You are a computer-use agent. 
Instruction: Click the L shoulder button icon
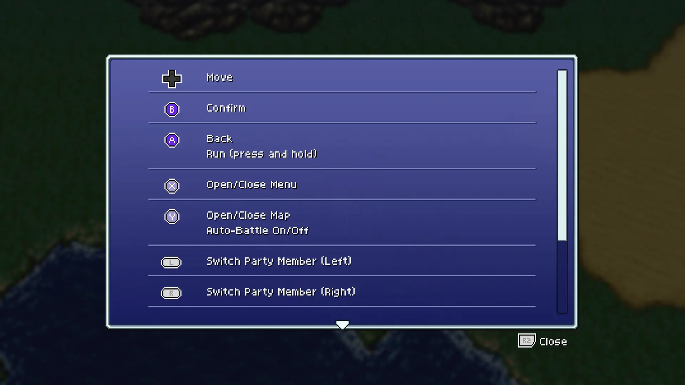click(x=171, y=262)
